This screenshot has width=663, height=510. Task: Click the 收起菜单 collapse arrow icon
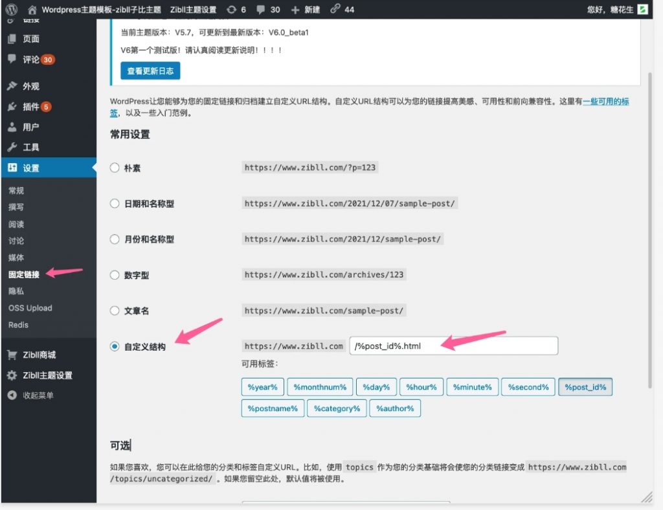[x=12, y=395]
